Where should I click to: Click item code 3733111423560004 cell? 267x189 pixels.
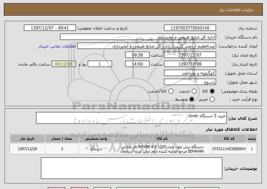coord(229,149)
